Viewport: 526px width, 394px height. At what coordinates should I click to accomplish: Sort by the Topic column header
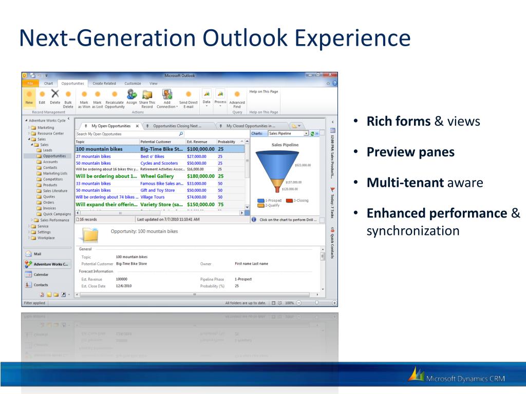107,142
